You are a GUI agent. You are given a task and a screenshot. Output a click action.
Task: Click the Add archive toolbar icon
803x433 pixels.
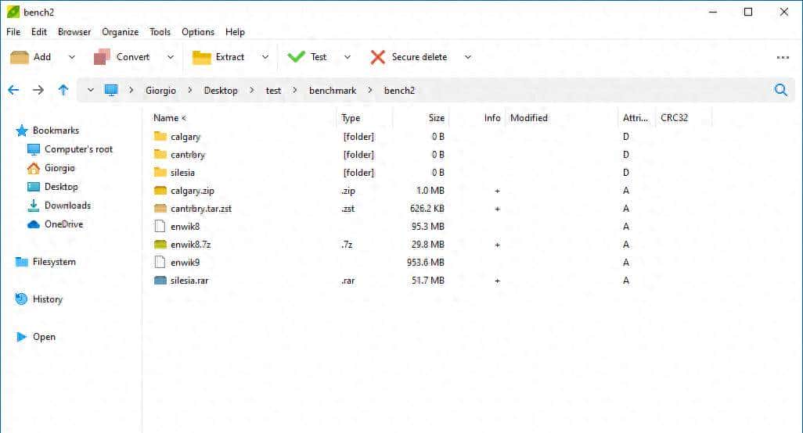(20, 57)
